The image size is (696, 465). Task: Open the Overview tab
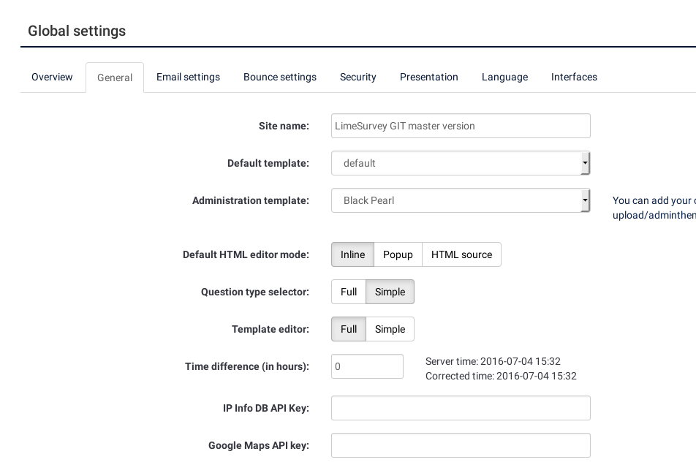coord(52,77)
